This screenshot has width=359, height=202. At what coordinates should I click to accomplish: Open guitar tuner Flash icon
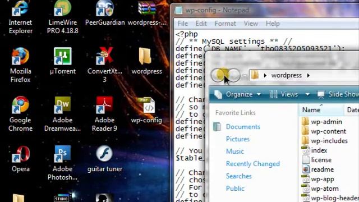105,159
